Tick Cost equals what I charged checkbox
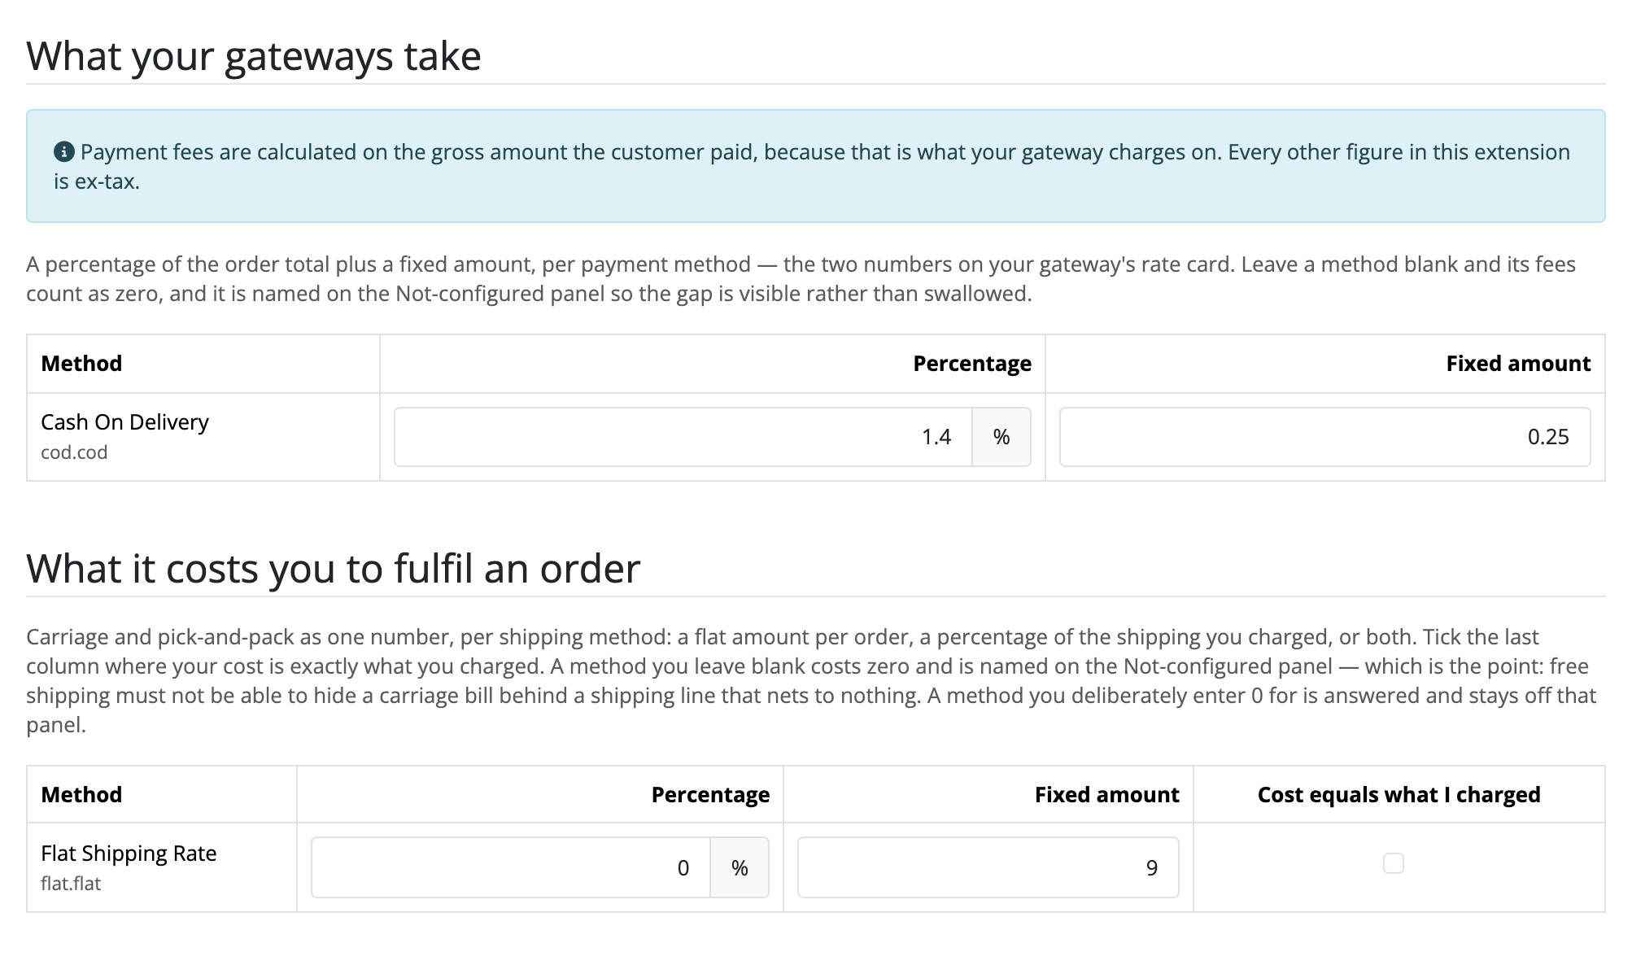Viewport: 1632px width, 965px height. [1394, 863]
